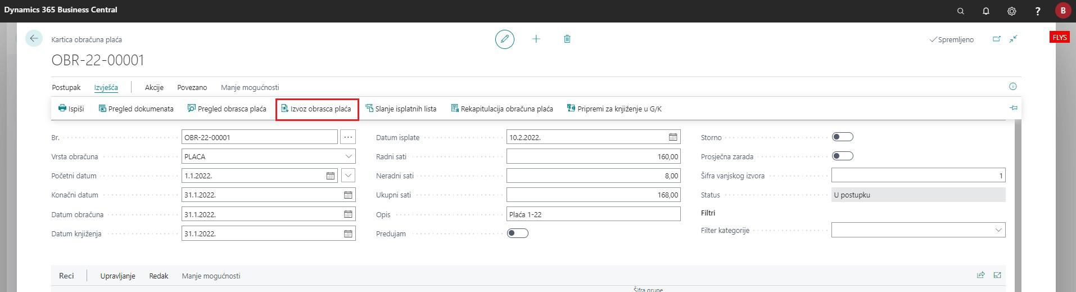Screen dimensions: 1076x292
Task: Share the Reci lines section icon
Action: point(981,275)
